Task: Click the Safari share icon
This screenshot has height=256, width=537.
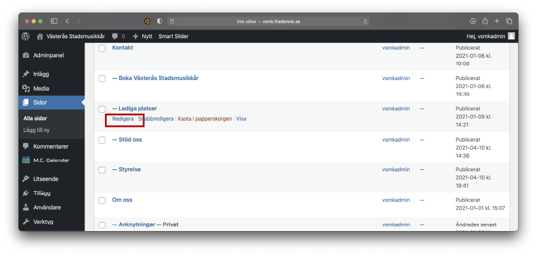Action: (x=485, y=21)
